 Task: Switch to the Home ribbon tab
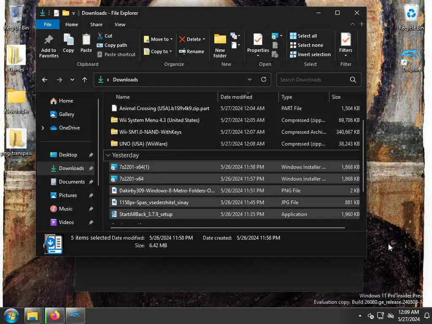coord(72,24)
